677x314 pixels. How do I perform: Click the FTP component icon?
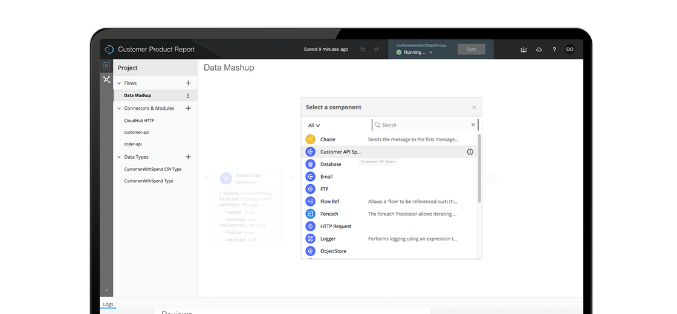pyautogui.click(x=311, y=189)
